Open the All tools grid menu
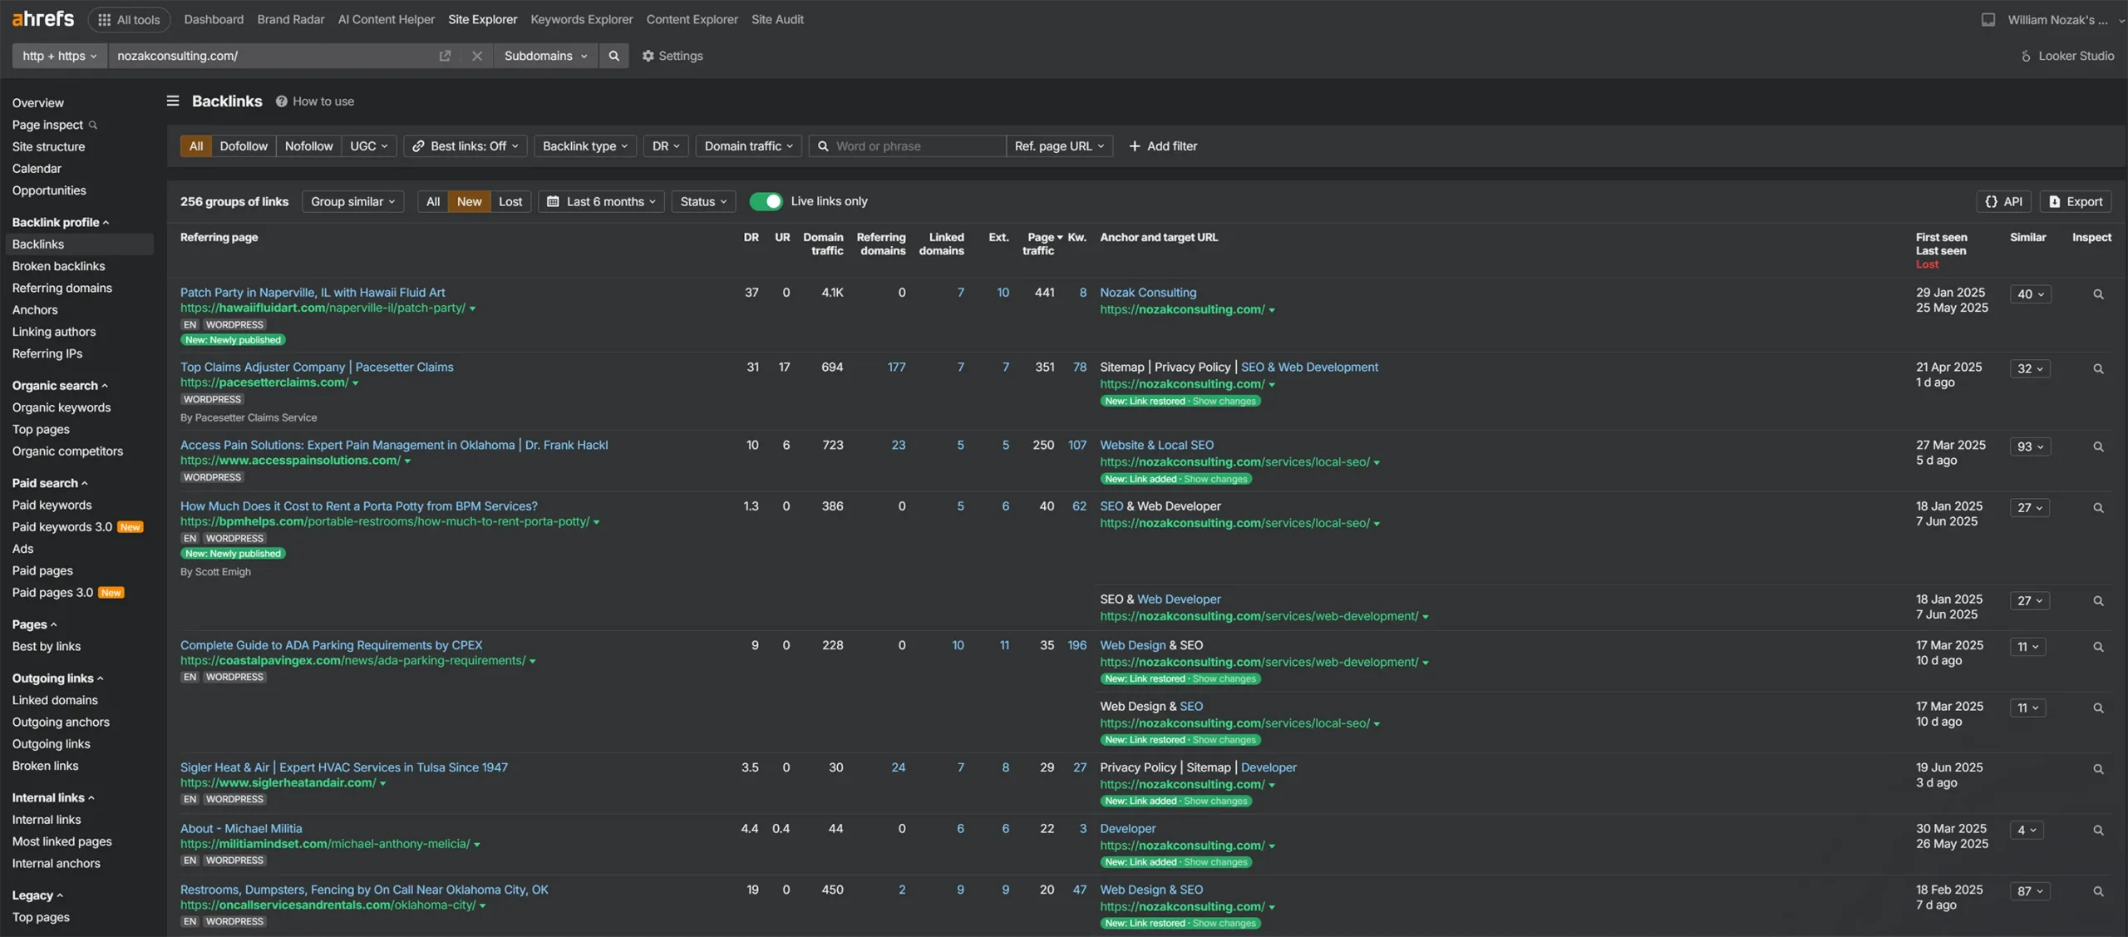 [x=129, y=19]
